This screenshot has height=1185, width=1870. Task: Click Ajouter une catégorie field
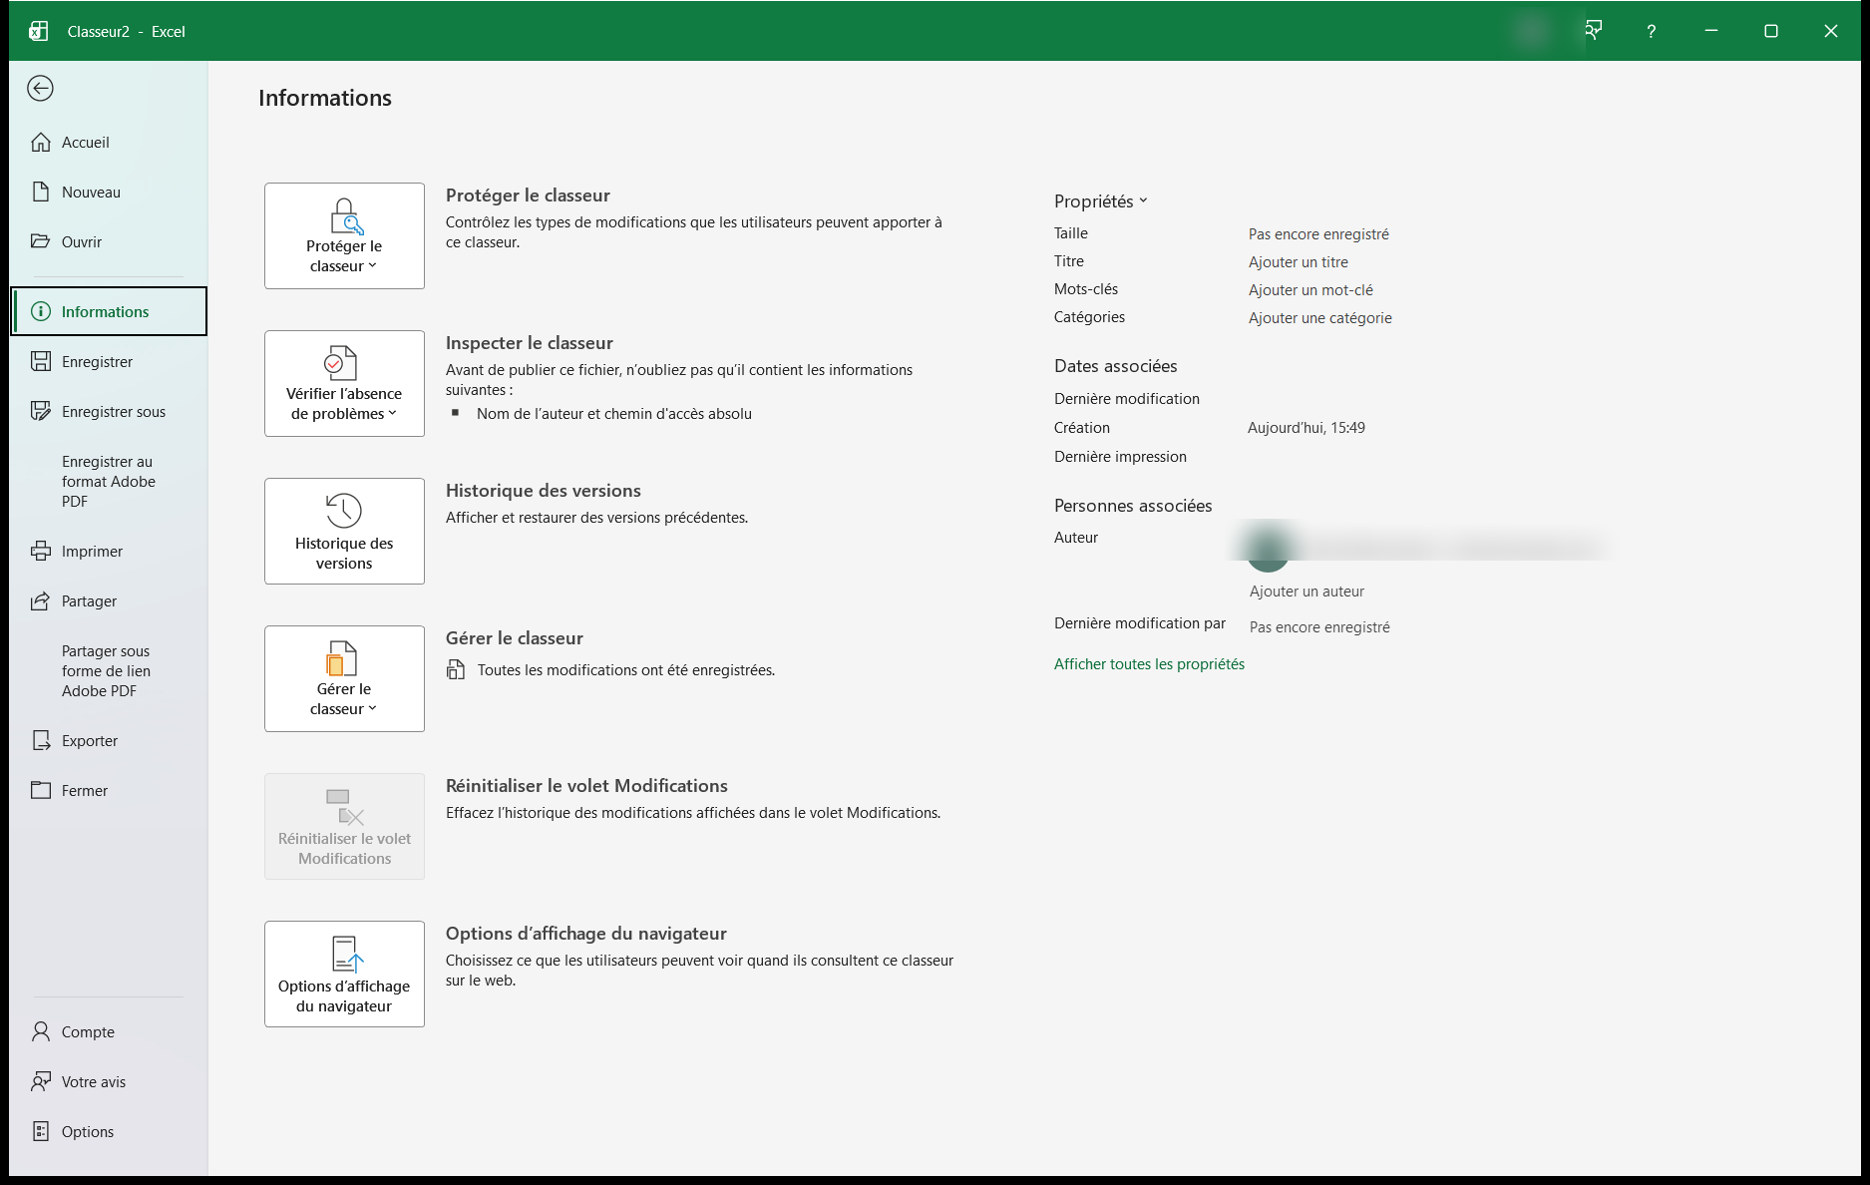pyautogui.click(x=1320, y=318)
